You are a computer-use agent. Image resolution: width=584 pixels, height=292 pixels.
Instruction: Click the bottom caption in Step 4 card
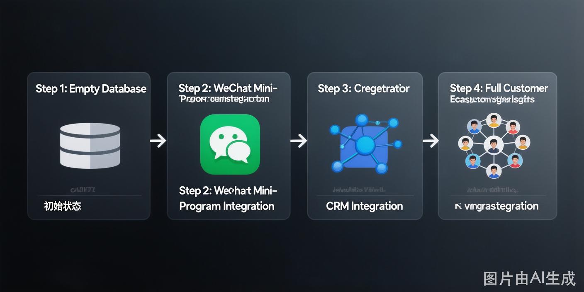[x=496, y=206]
